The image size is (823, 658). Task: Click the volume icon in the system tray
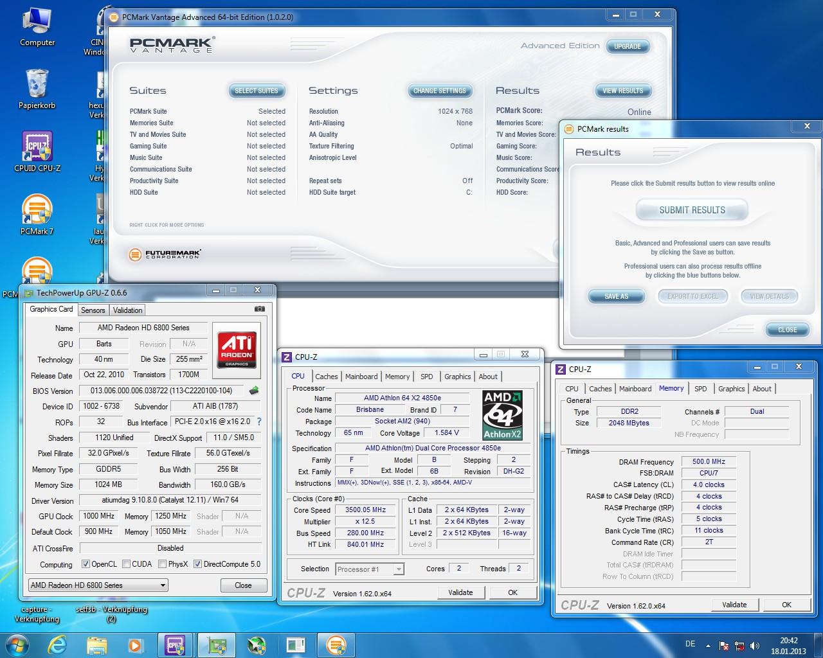click(755, 645)
